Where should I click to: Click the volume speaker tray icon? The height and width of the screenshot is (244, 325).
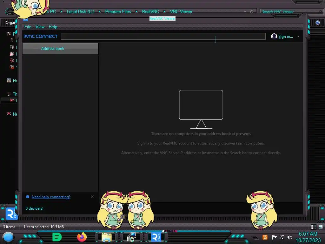click(x=290, y=237)
